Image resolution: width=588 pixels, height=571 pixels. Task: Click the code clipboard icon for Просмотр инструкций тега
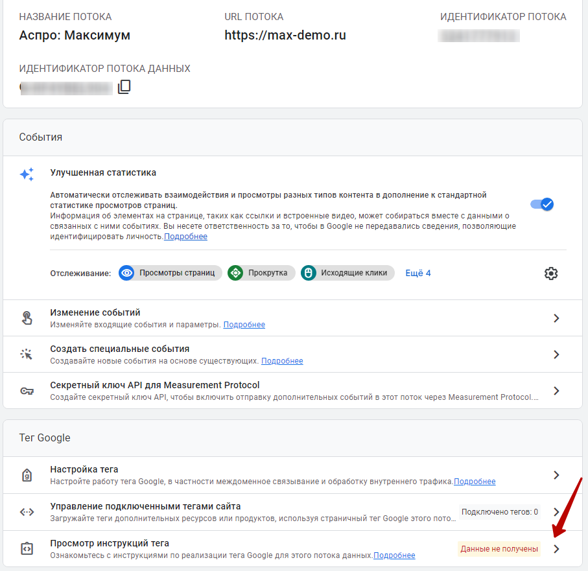point(27,548)
